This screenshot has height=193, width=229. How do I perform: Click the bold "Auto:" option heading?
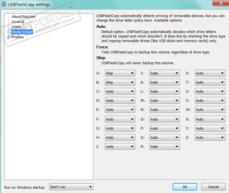coord(101,26)
